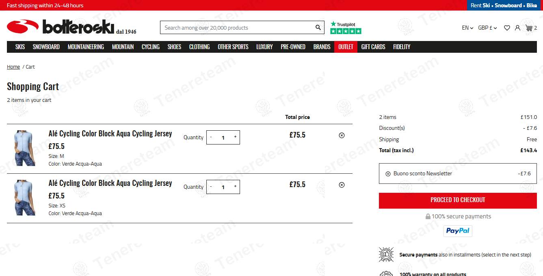Click quantity value of size XS jersey

(x=223, y=187)
